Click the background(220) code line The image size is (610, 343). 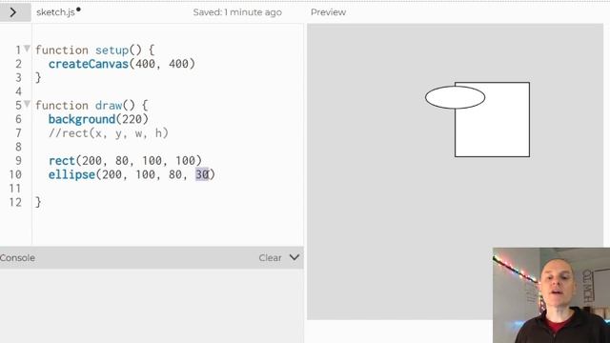pos(98,119)
